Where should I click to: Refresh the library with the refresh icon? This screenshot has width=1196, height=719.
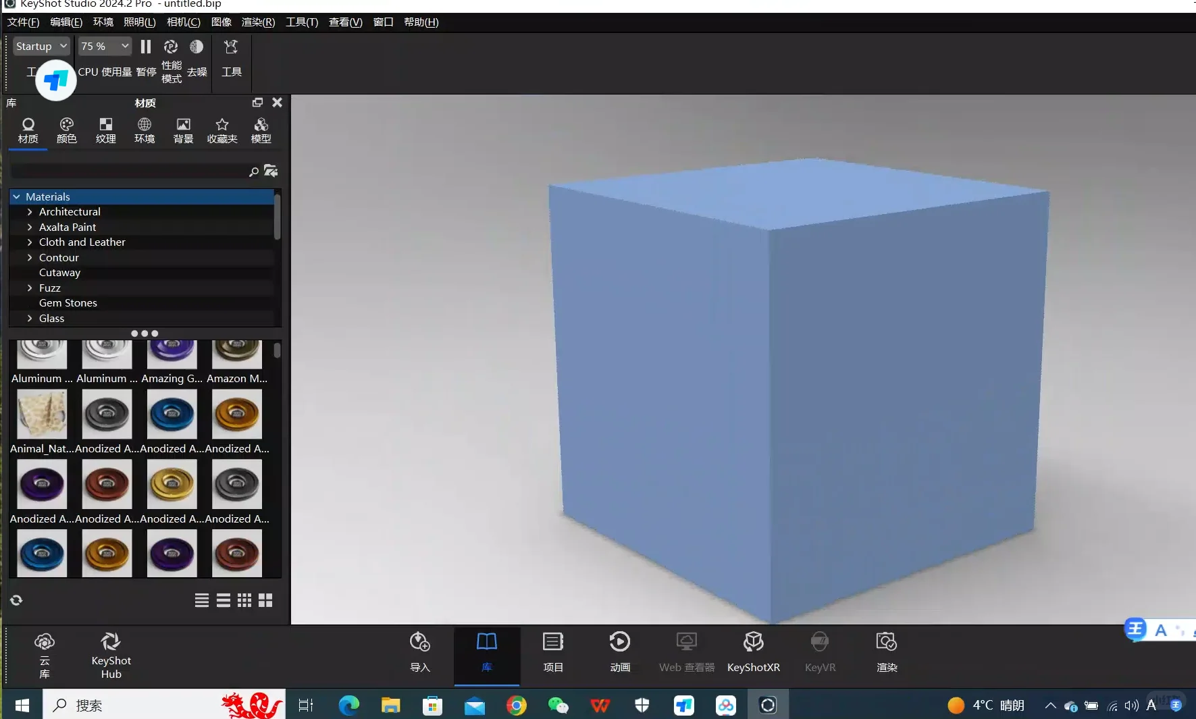(x=16, y=600)
